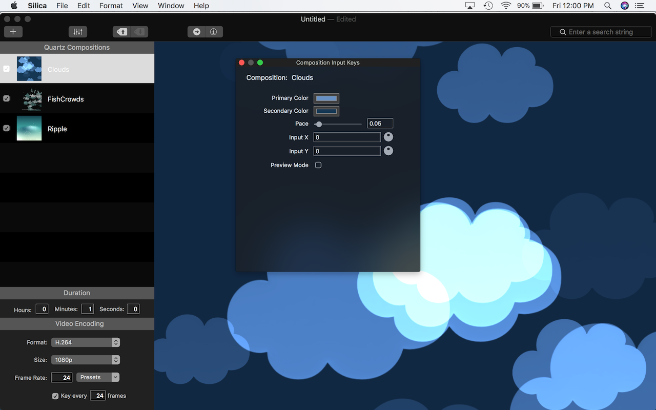Image resolution: width=656 pixels, height=410 pixels.
Task: Open Spotlight search icon
Action: point(608,6)
